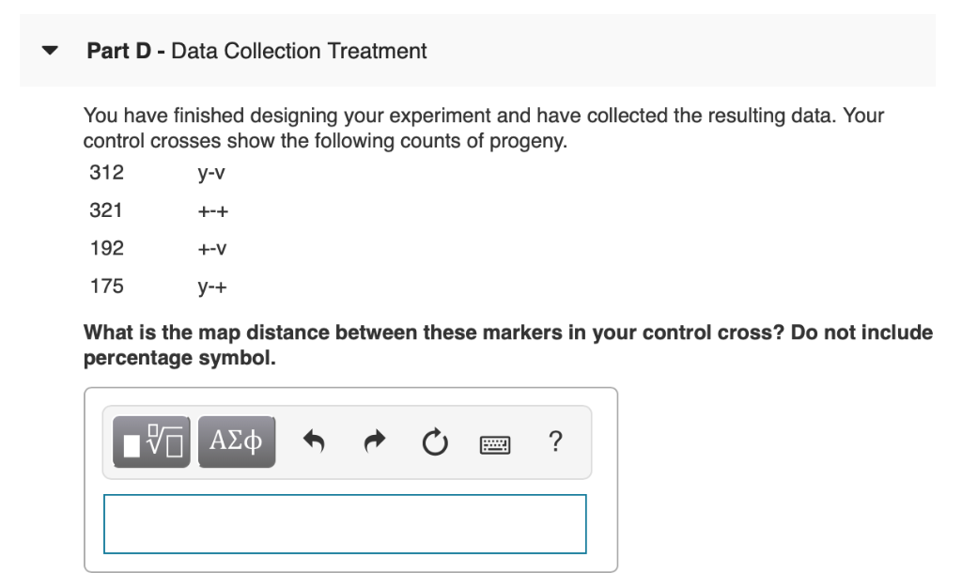The image size is (962, 573).
Task: Click the empty answer input box
Action: coord(345,524)
